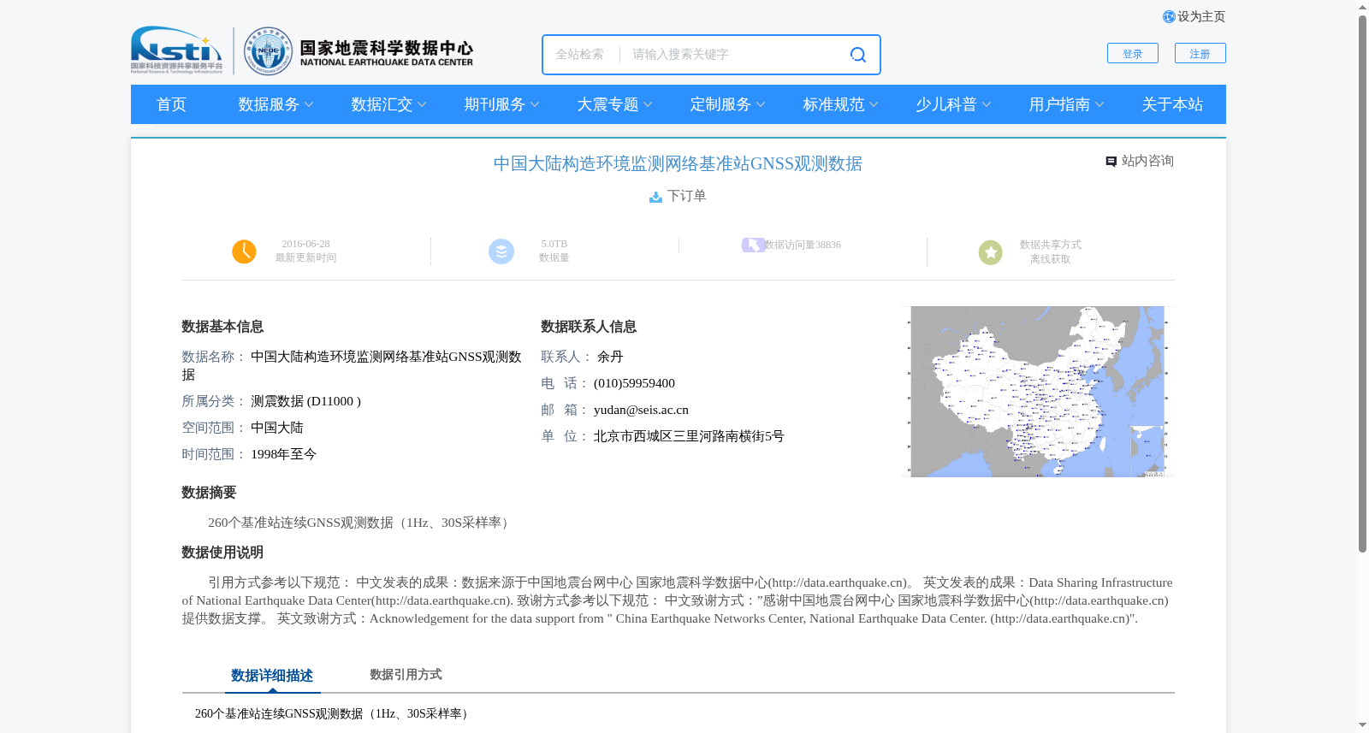Expand the 大震专题 menu

(614, 104)
